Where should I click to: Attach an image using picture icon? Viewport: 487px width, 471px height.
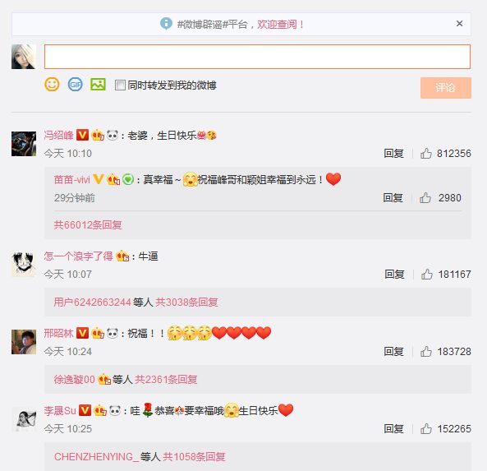(98, 84)
